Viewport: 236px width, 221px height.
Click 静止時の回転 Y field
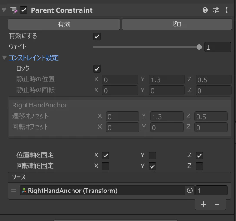coord(167,91)
